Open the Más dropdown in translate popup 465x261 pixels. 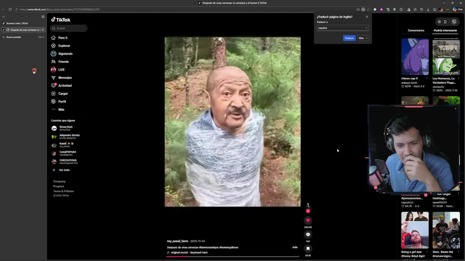point(363,38)
